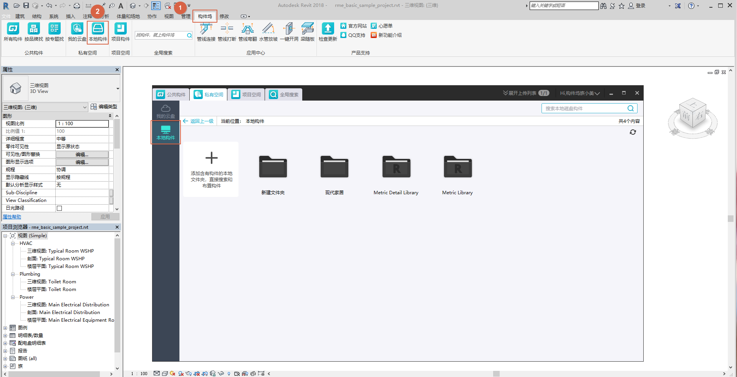This screenshot has width=737, height=377.
Task: Switch to 构件坞 ribbon tab
Action: coord(205,16)
